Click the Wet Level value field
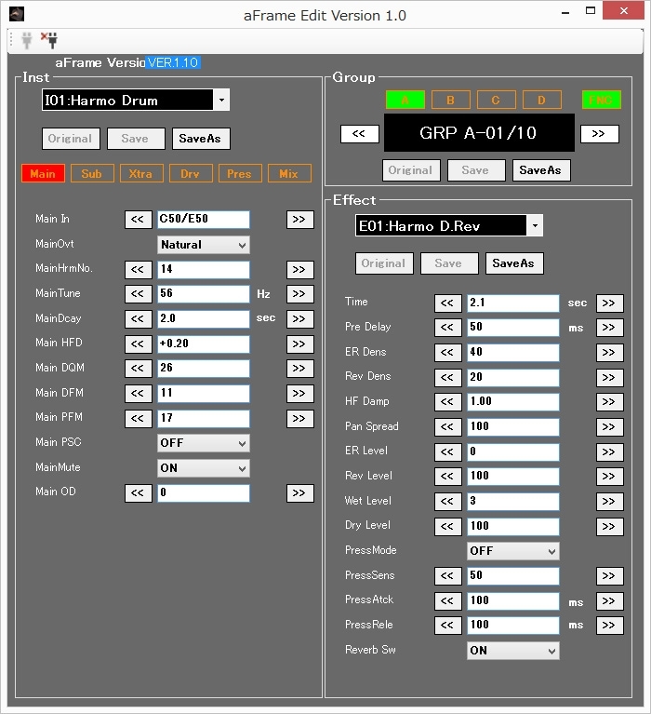Screen dimensions: 651x714 (513, 502)
